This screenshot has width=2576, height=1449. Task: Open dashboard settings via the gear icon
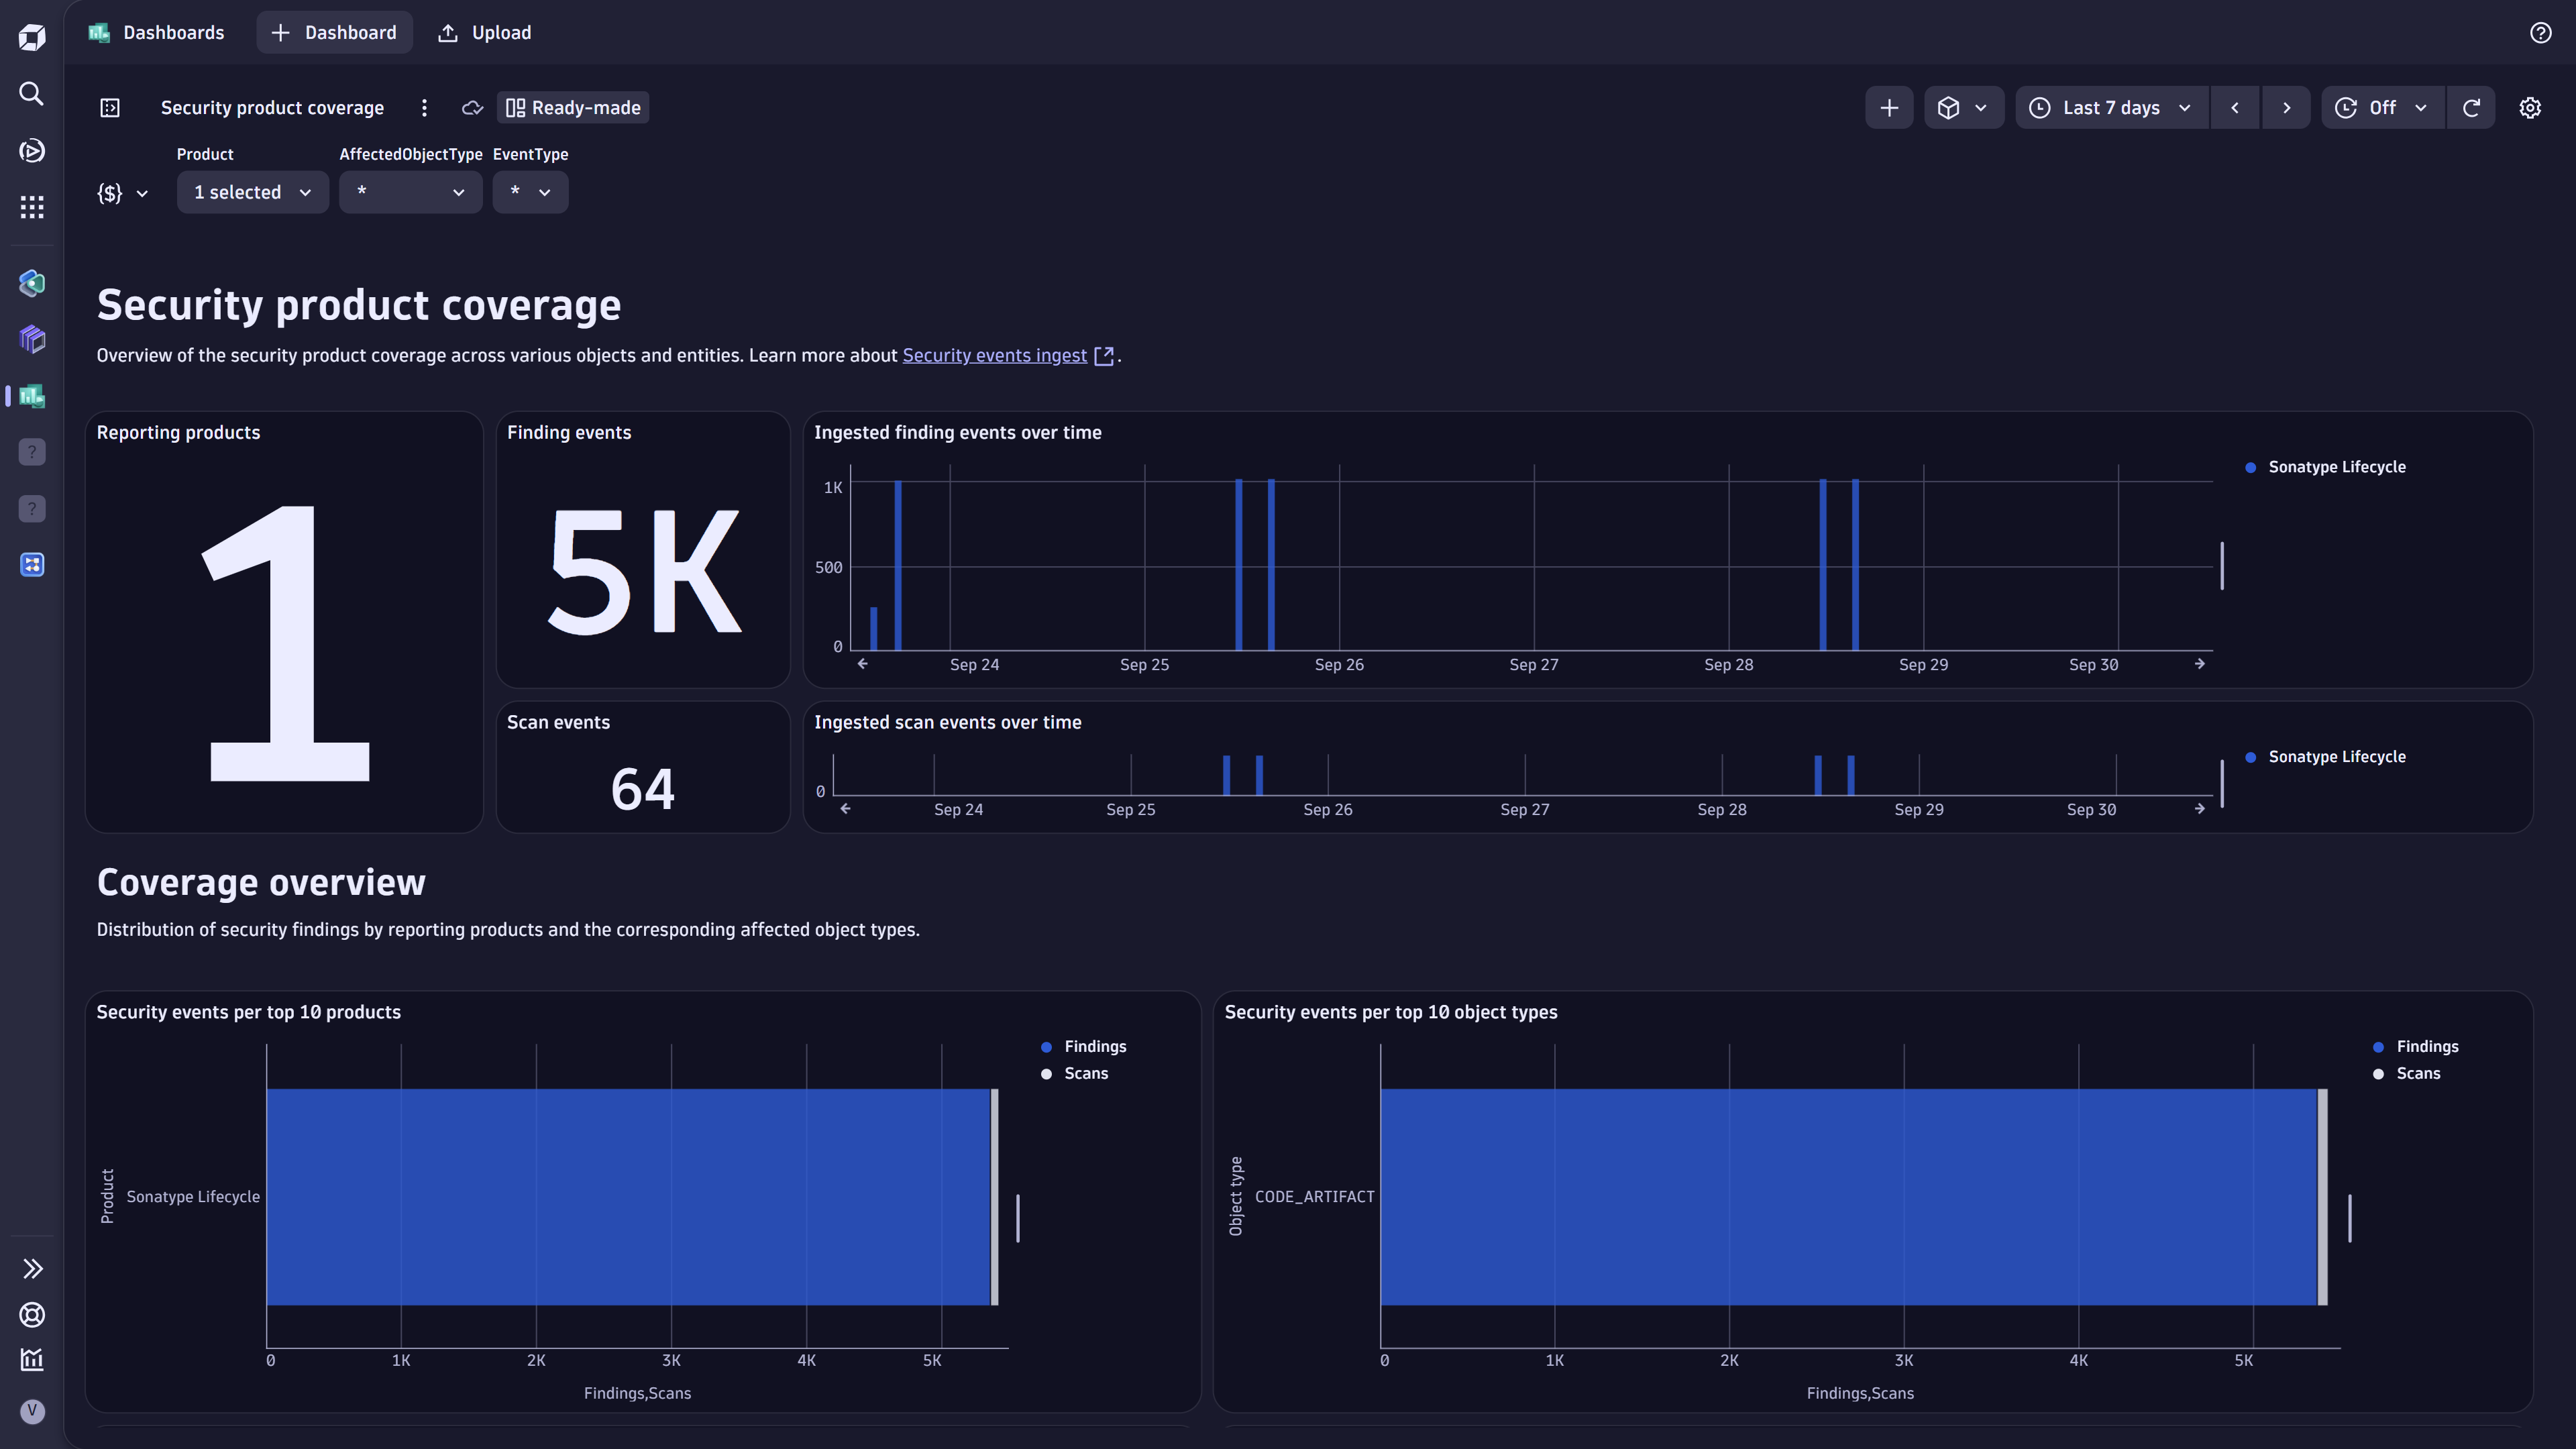pyautogui.click(x=2530, y=107)
